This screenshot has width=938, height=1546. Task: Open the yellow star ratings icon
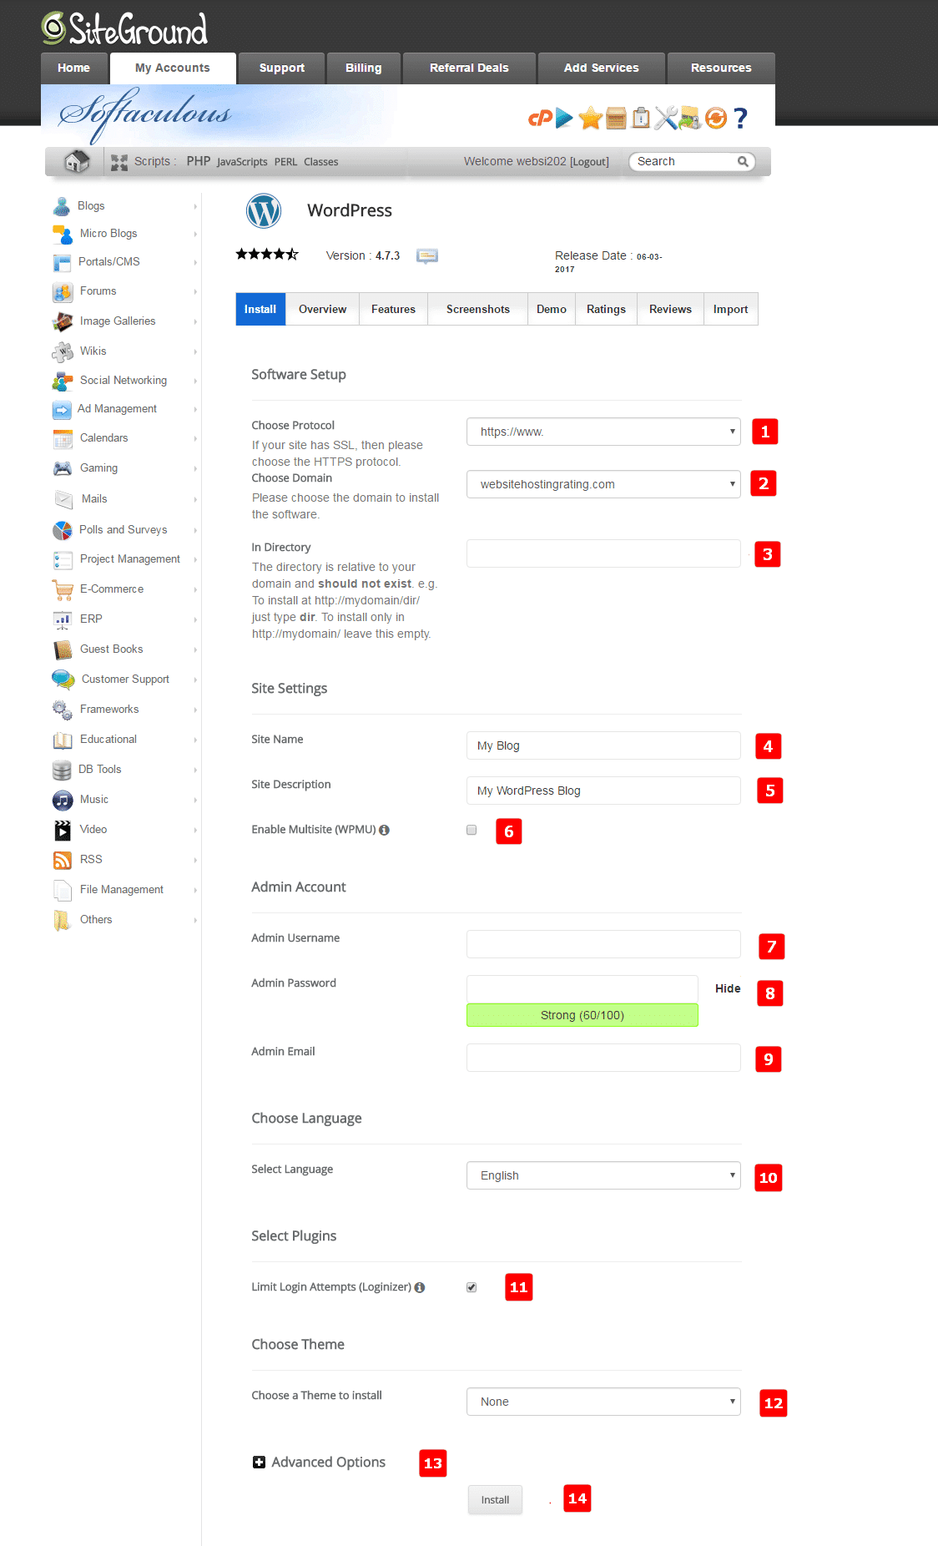pos(590,119)
